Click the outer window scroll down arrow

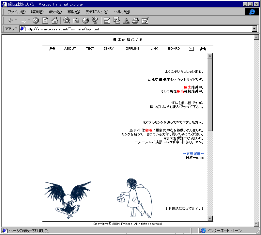[x=256, y=224]
